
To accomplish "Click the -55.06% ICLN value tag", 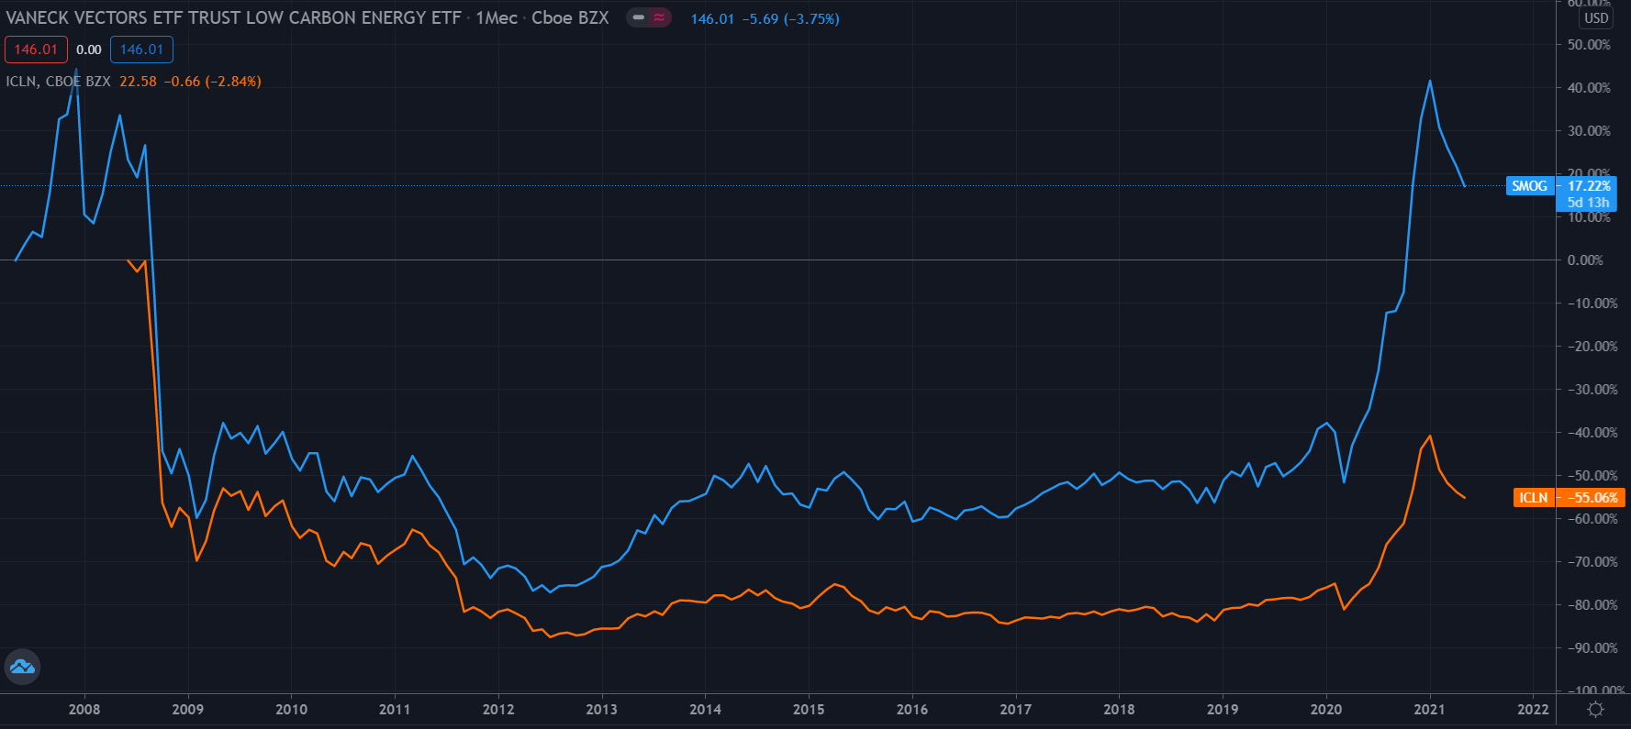I will (1591, 498).
